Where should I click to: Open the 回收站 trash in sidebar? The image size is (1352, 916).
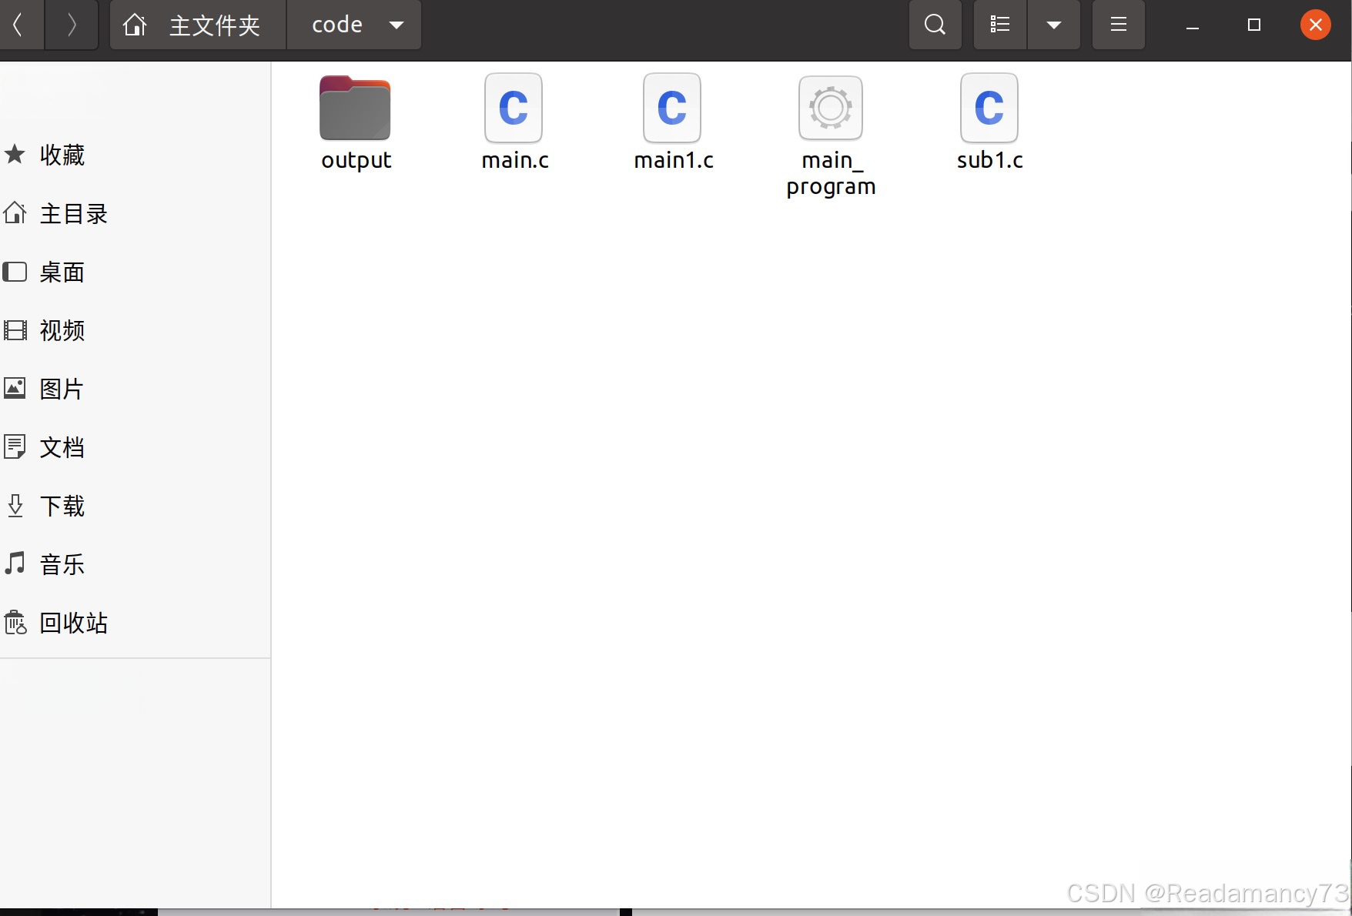[x=73, y=623]
